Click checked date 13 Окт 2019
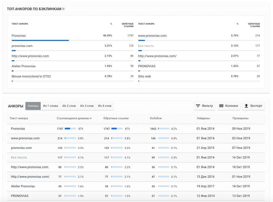 tap(241, 196)
